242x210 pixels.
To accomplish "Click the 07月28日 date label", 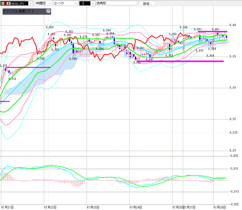I will pos(220,207).
